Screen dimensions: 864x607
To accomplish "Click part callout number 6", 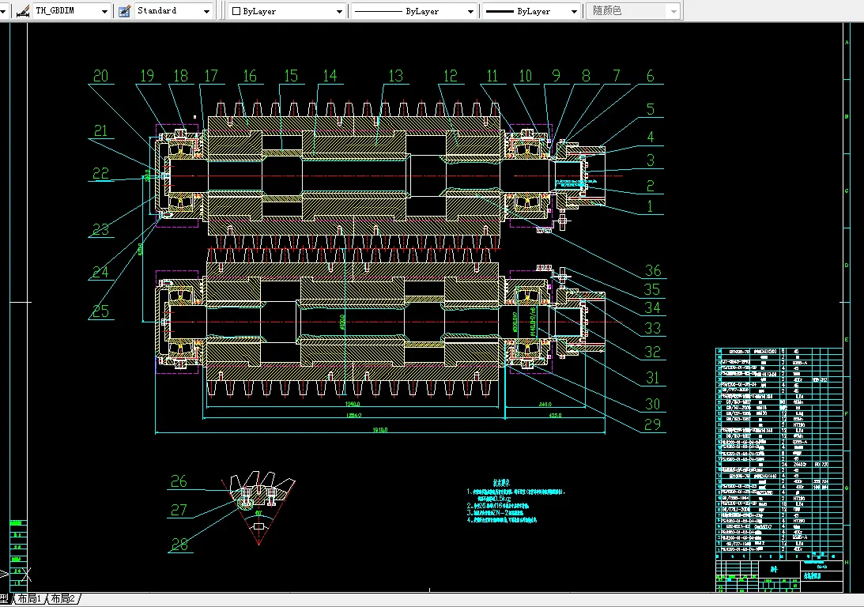I will pos(650,76).
